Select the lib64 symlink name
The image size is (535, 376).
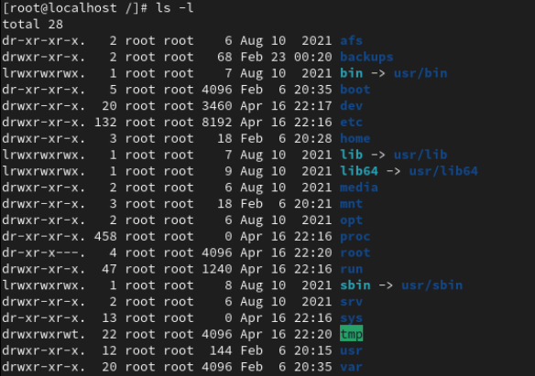(x=359, y=171)
